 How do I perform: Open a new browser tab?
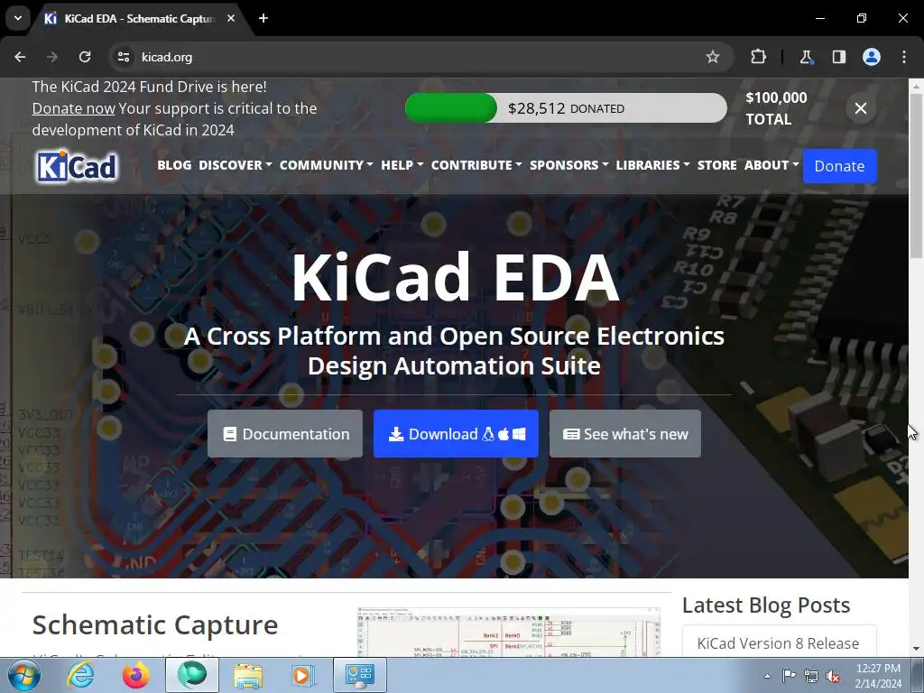pyautogui.click(x=263, y=18)
